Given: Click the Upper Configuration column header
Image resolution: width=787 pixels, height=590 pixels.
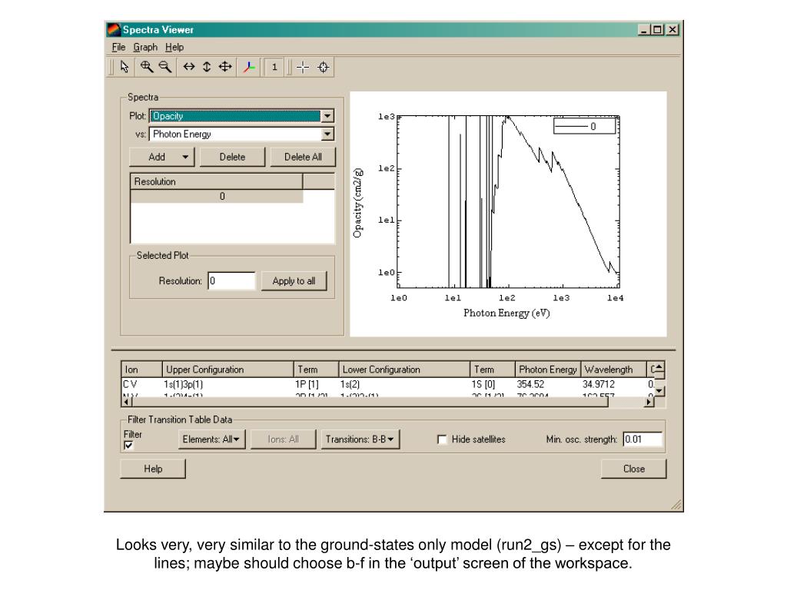Looking at the screenshot, I should pos(227,370).
